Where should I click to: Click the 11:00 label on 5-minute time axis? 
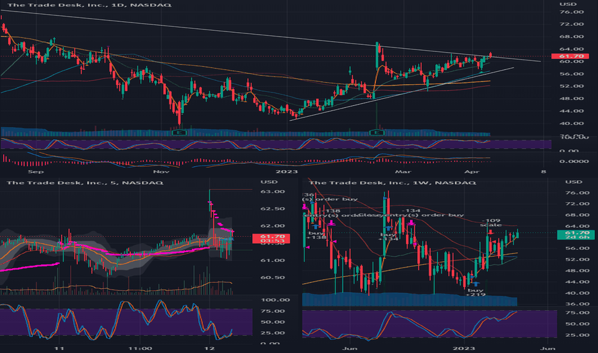[141, 348]
